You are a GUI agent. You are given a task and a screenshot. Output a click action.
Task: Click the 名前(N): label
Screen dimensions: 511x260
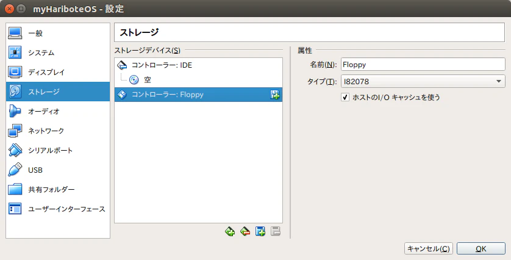pos(323,65)
